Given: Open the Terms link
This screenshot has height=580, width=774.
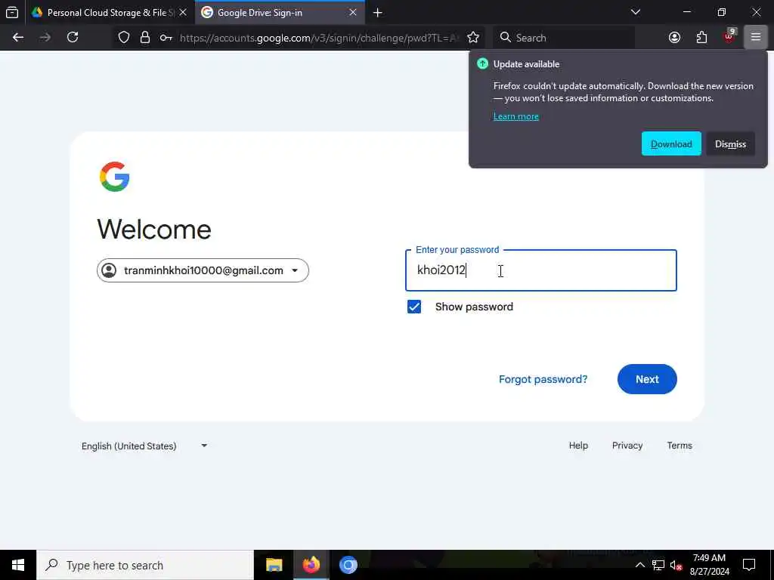Looking at the screenshot, I should point(680,446).
